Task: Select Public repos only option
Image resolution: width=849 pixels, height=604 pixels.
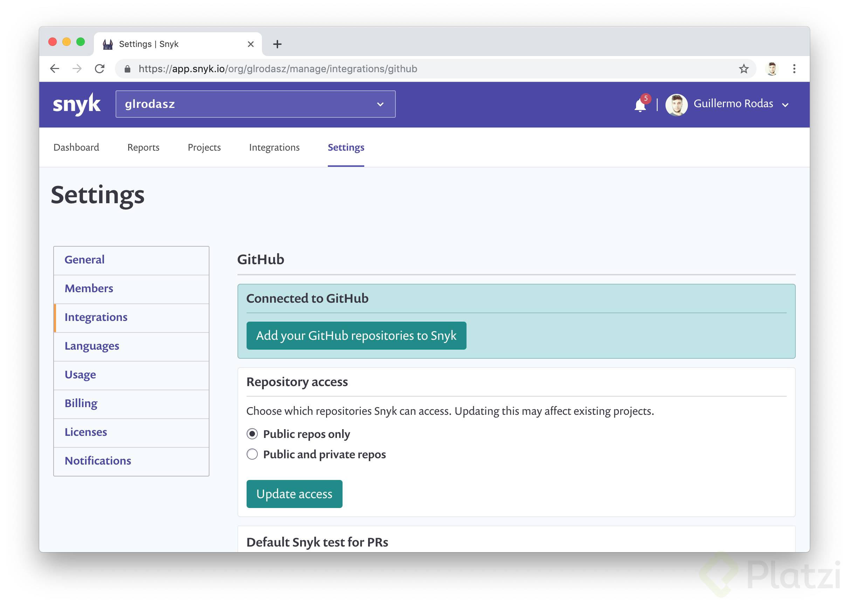Action: 252,434
